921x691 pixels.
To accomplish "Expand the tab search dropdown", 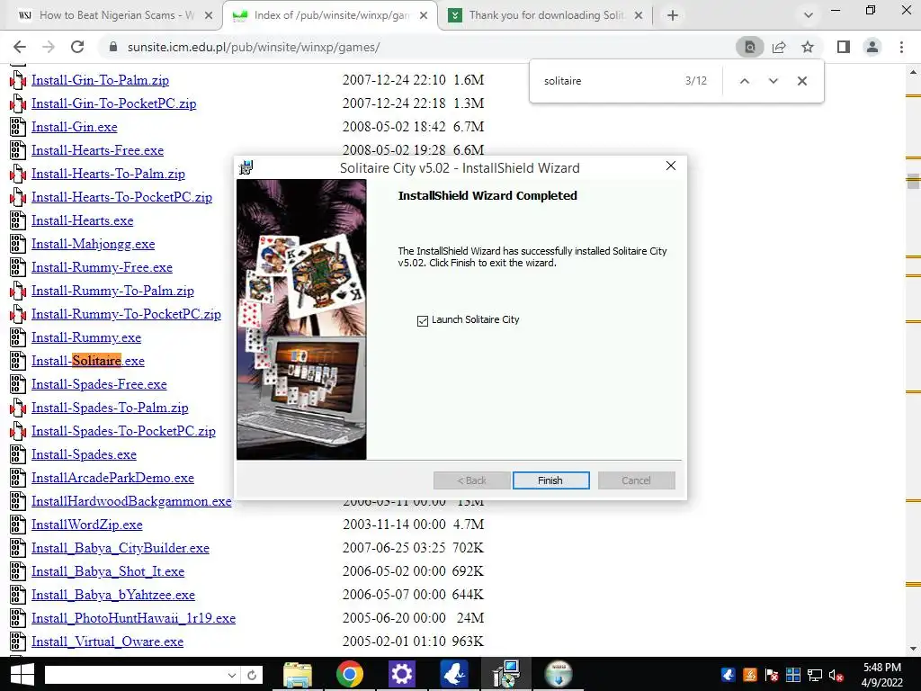I will coord(809,15).
